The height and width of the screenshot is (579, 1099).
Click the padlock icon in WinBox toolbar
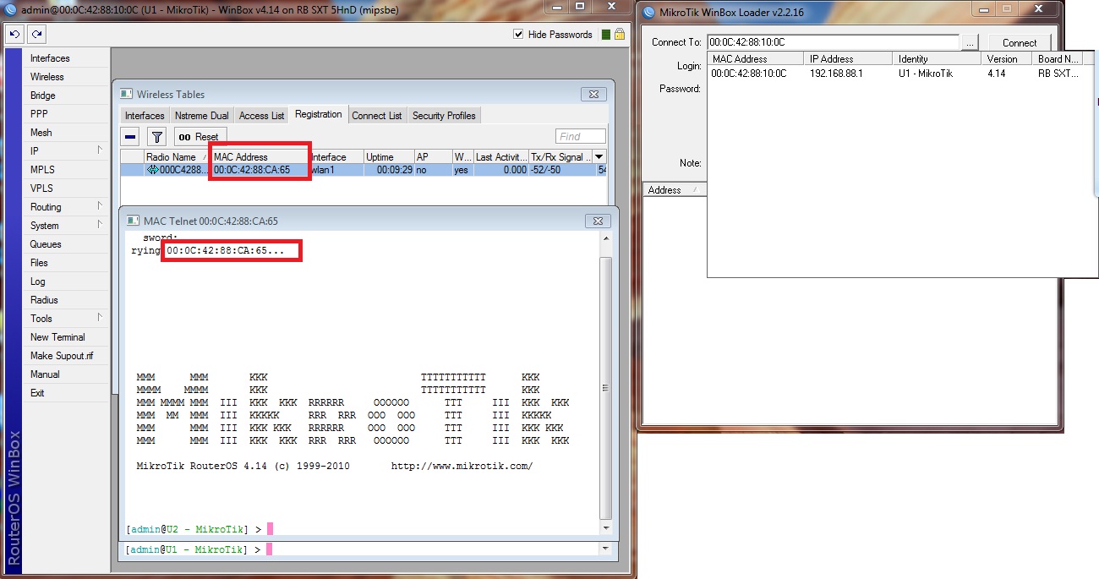click(619, 35)
